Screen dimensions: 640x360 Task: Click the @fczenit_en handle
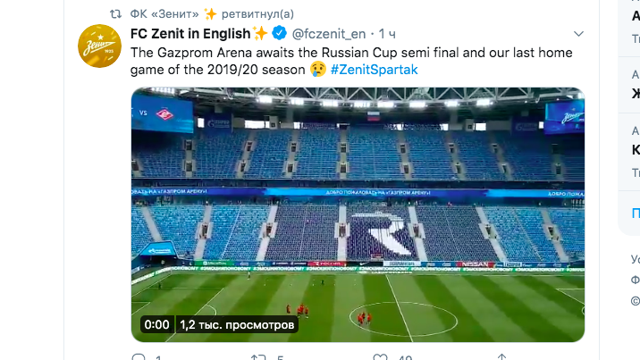[x=329, y=34]
